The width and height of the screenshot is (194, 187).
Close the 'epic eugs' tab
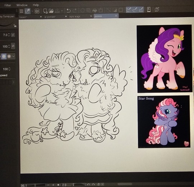pyautogui.click(x=91, y=16)
